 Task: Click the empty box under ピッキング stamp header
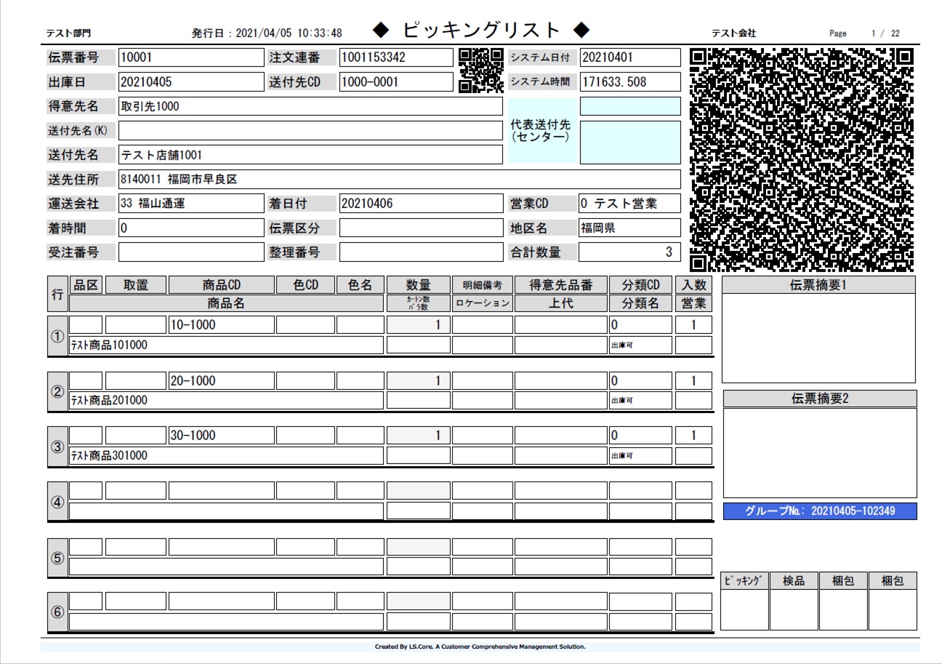tap(744, 609)
